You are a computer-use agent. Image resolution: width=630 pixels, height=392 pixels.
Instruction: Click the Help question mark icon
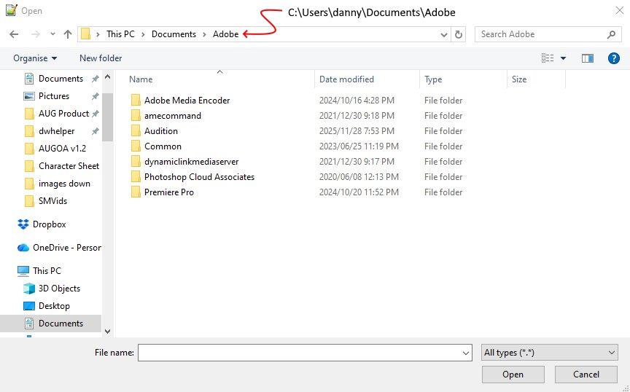pos(613,58)
